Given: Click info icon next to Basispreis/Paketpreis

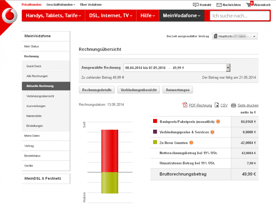Looking at the screenshot, I should 218,121.
